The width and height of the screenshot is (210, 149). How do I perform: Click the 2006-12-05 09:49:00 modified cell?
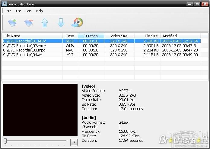coord(180,55)
